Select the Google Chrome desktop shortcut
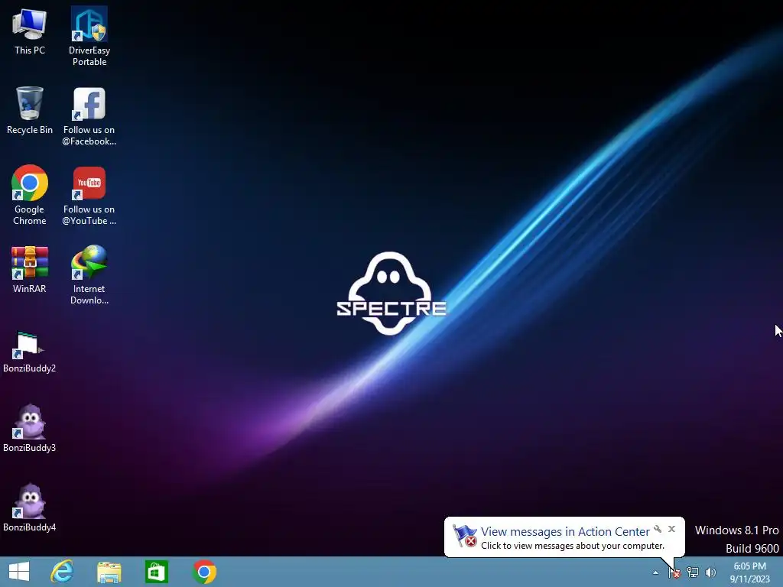Viewport: 783px width, 587px height. 30,195
